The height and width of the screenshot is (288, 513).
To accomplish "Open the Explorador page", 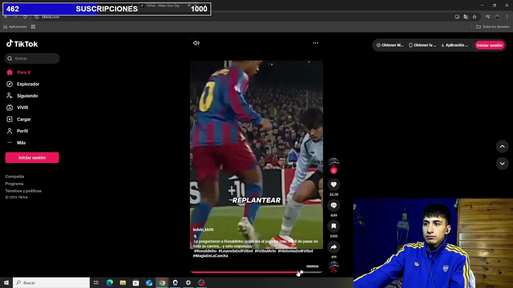I will pyautogui.click(x=28, y=84).
